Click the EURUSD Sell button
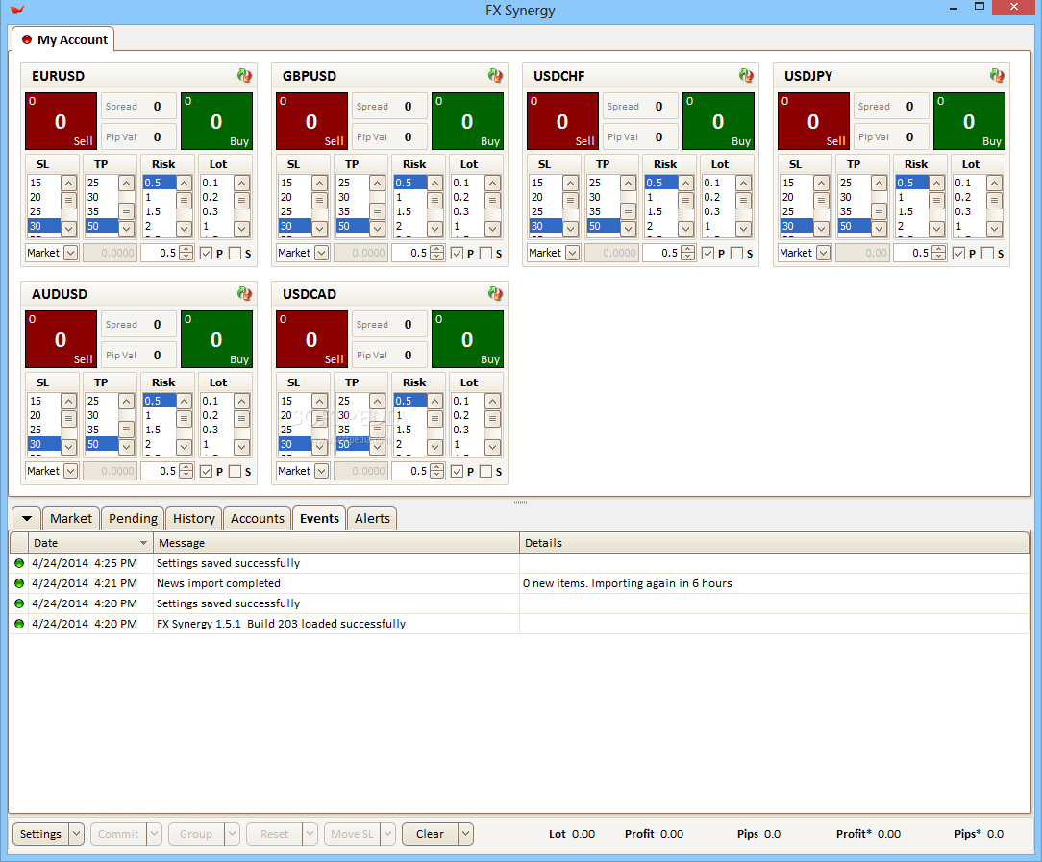This screenshot has width=1042, height=862. (62, 121)
